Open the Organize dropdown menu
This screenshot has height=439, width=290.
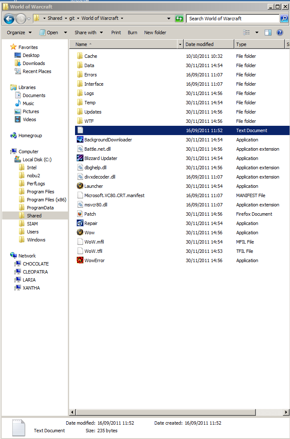(19, 33)
